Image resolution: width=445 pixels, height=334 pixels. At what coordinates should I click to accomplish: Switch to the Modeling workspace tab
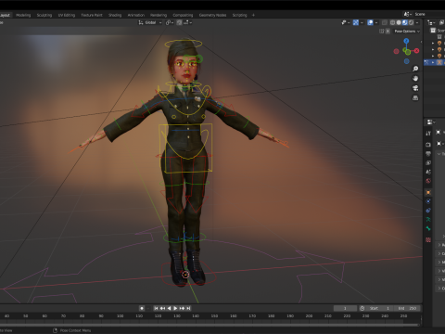(23, 15)
